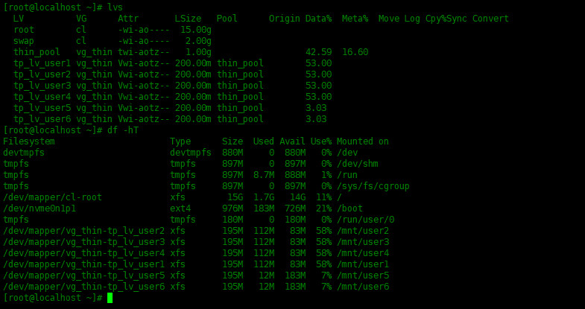Click the /run/user/0 mount point
Image resolution: width=585 pixels, height=309 pixels.
point(365,220)
